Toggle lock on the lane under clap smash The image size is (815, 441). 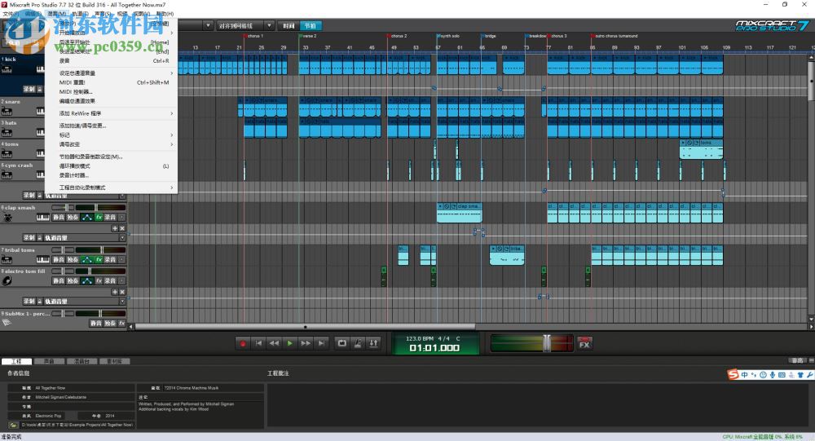coord(39,238)
